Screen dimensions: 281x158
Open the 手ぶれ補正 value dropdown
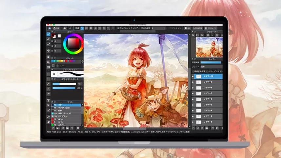pos(158,28)
